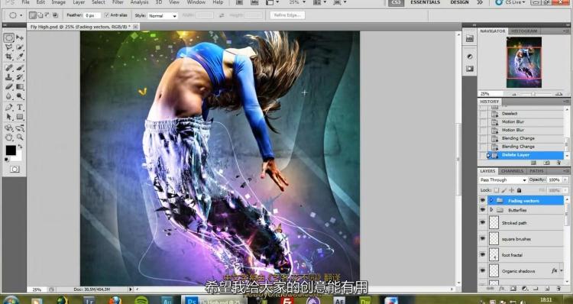Open the Filter menu

[118, 2]
